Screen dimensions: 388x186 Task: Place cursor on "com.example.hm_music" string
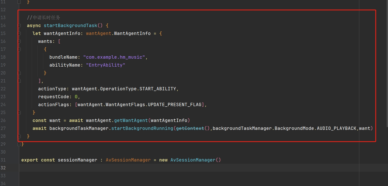[114, 57]
